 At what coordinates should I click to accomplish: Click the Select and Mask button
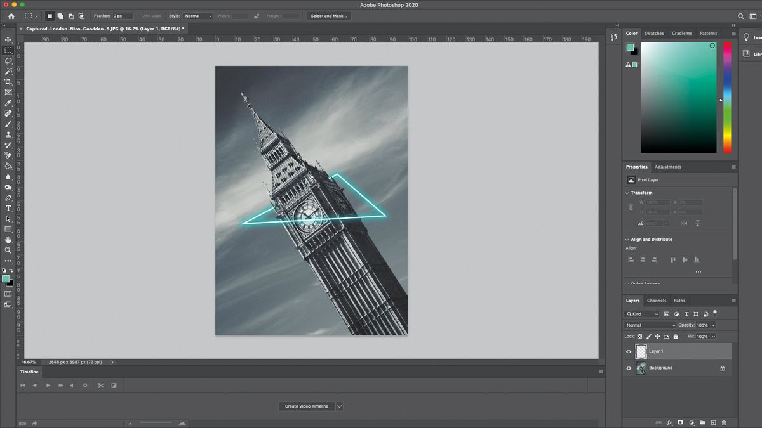pyautogui.click(x=328, y=16)
